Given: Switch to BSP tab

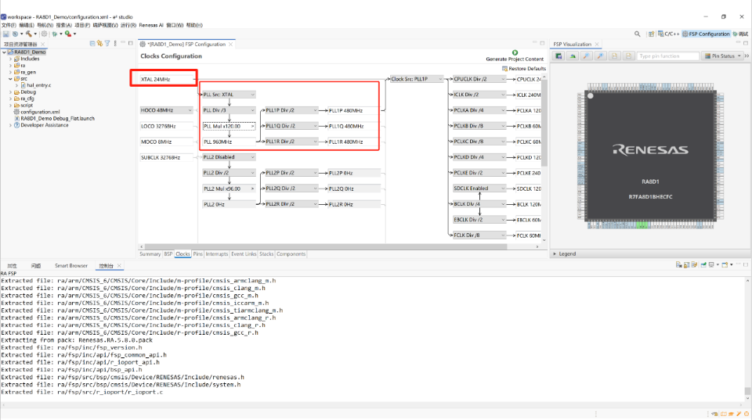Looking at the screenshot, I should coord(168,254).
